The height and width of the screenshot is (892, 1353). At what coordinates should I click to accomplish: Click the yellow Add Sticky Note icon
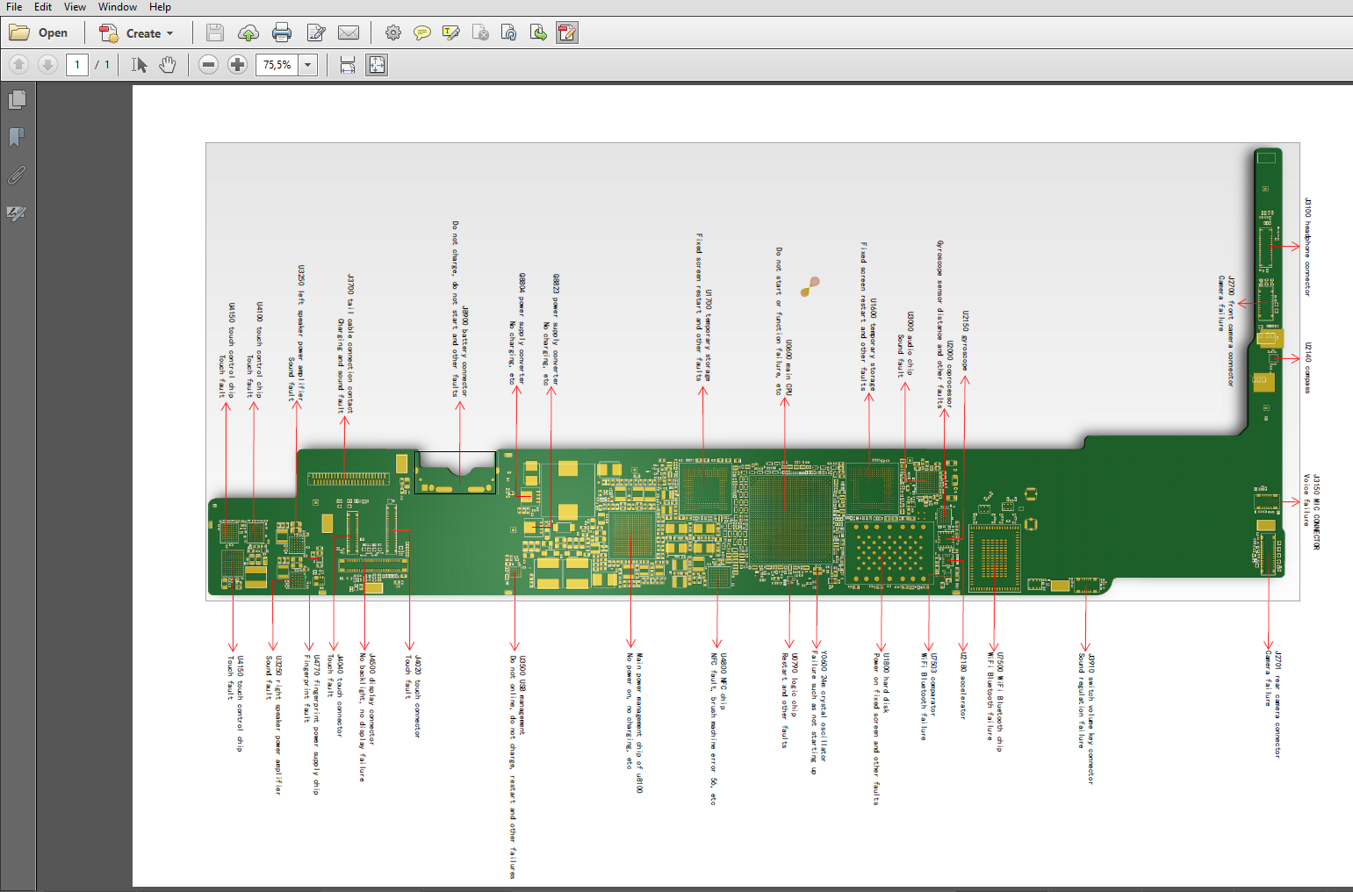[x=422, y=33]
